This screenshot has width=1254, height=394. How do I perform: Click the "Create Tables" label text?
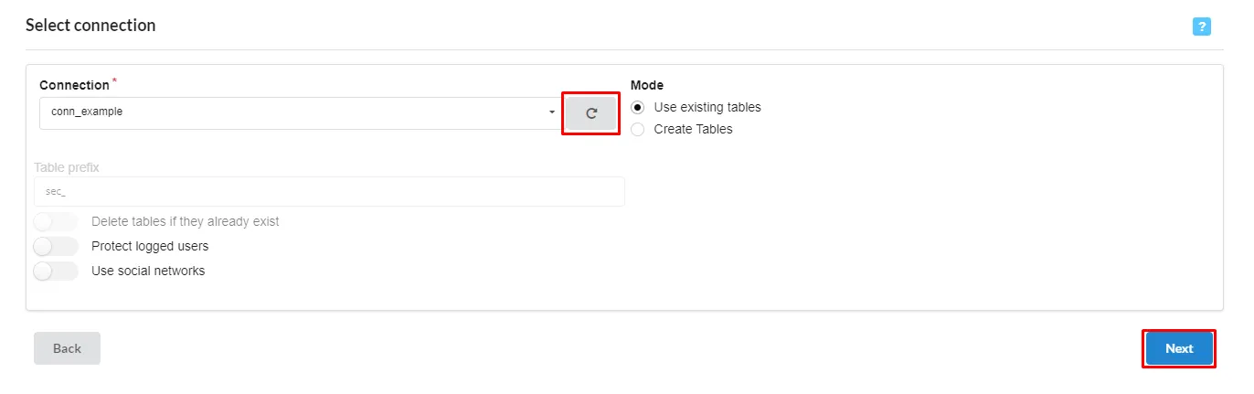pos(693,129)
